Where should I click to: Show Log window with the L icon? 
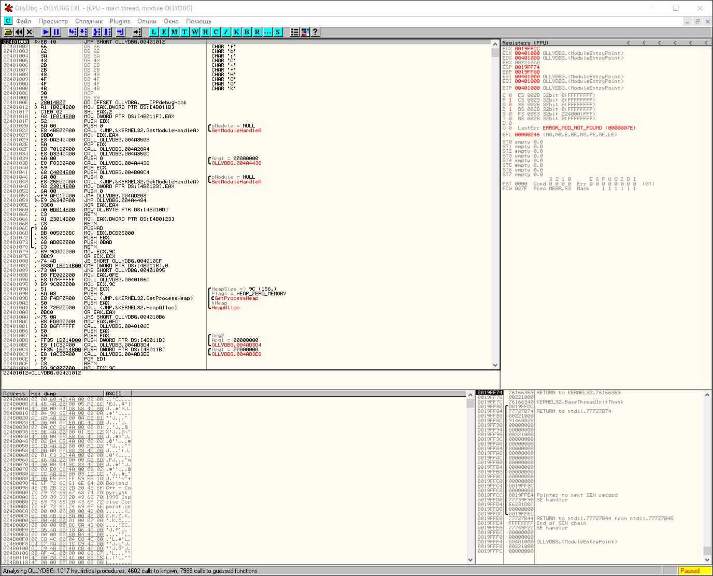pos(153,32)
